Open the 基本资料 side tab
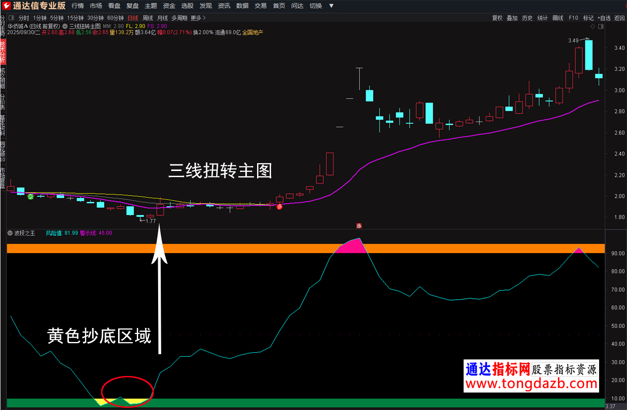Screen dimensions: 627x410 [3, 125]
